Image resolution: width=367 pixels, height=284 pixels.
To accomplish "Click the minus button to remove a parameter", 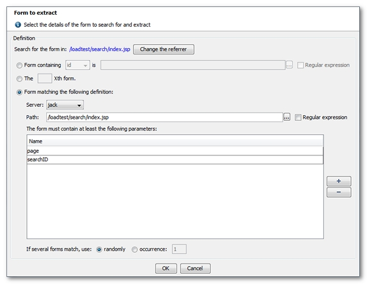I will (x=339, y=192).
